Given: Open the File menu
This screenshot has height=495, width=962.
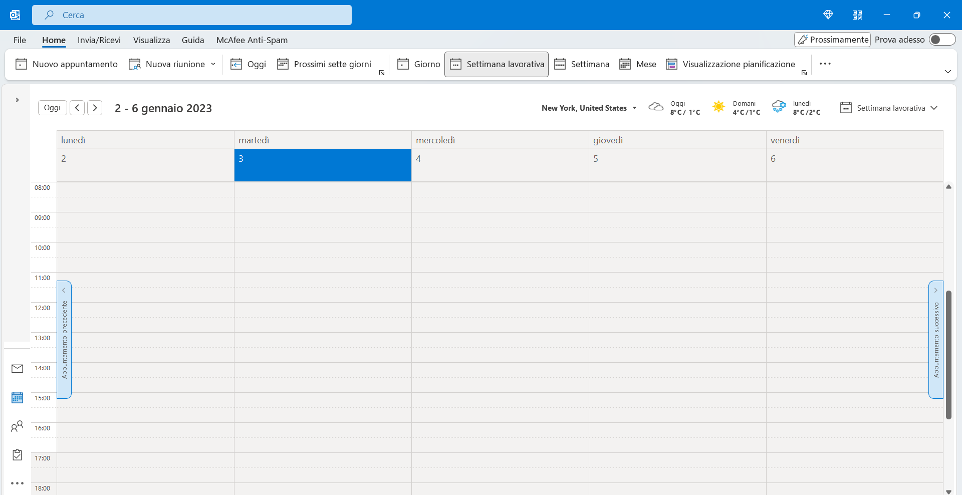Looking at the screenshot, I should [20, 40].
